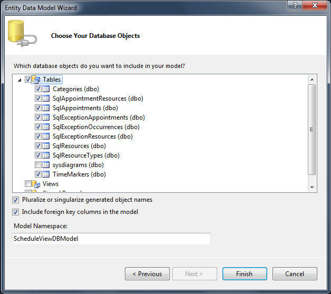This screenshot has height=294, width=331.
Task: Check the sysdiagrams (dbo) checkbox
Action: pyautogui.click(x=38, y=165)
